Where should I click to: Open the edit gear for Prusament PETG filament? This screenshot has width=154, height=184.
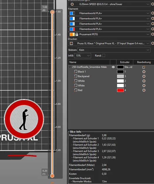(x=153, y=34)
